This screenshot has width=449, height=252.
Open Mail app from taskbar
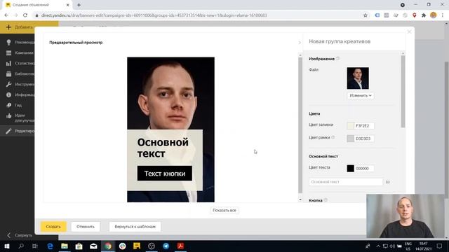[x=93, y=246]
